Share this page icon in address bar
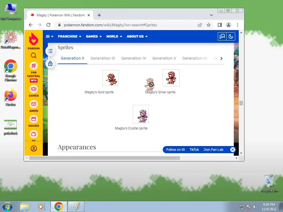The image size is (283, 212). (200, 25)
